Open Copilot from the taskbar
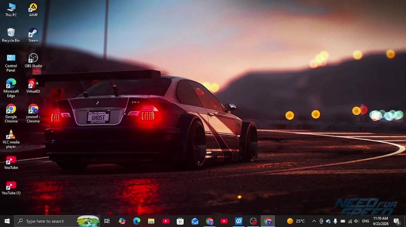Image resolution: width=406 pixels, height=227 pixels. [122, 221]
